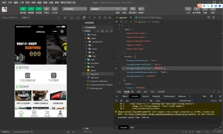Switch to the Wxml devtools tab
The height and width of the screenshot is (134, 223).
[125, 96]
